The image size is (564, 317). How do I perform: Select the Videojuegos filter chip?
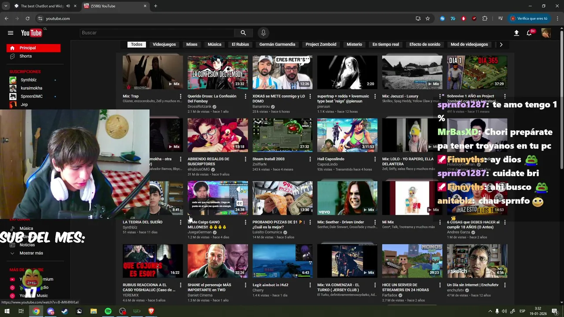164,44
